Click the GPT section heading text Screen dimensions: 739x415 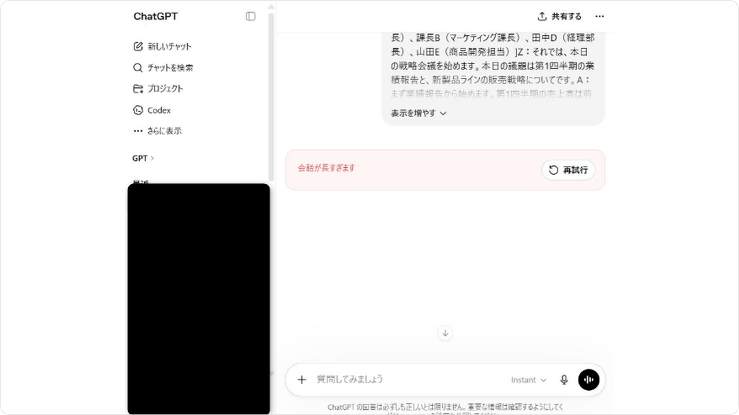(x=140, y=159)
